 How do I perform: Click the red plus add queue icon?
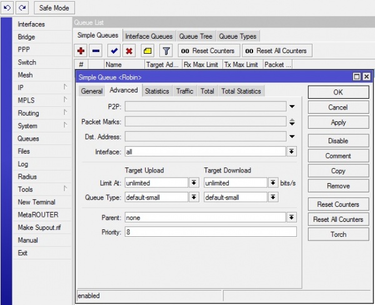tap(81, 51)
